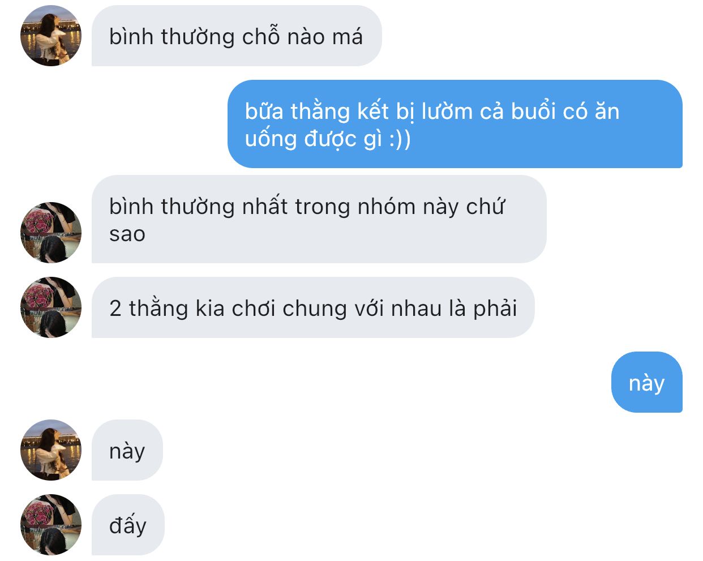703x561 pixels.
Task: Click the avatar next to 'đấy' message
Action: (51, 525)
